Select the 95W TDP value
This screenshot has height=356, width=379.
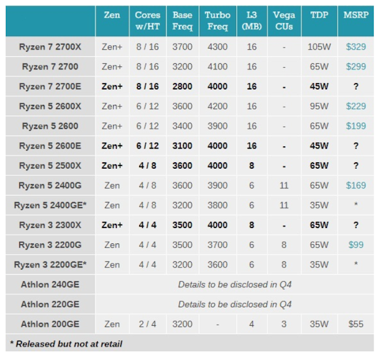(x=319, y=106)
